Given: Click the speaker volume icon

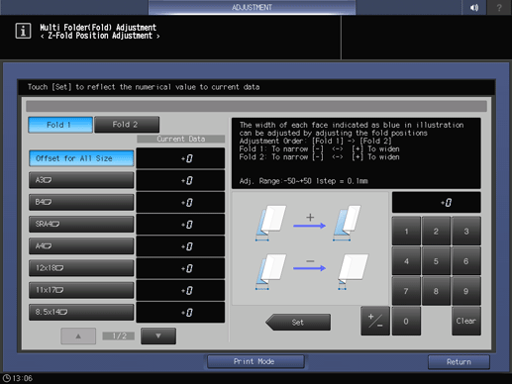Looking at the screenshot, I should 474,7.
